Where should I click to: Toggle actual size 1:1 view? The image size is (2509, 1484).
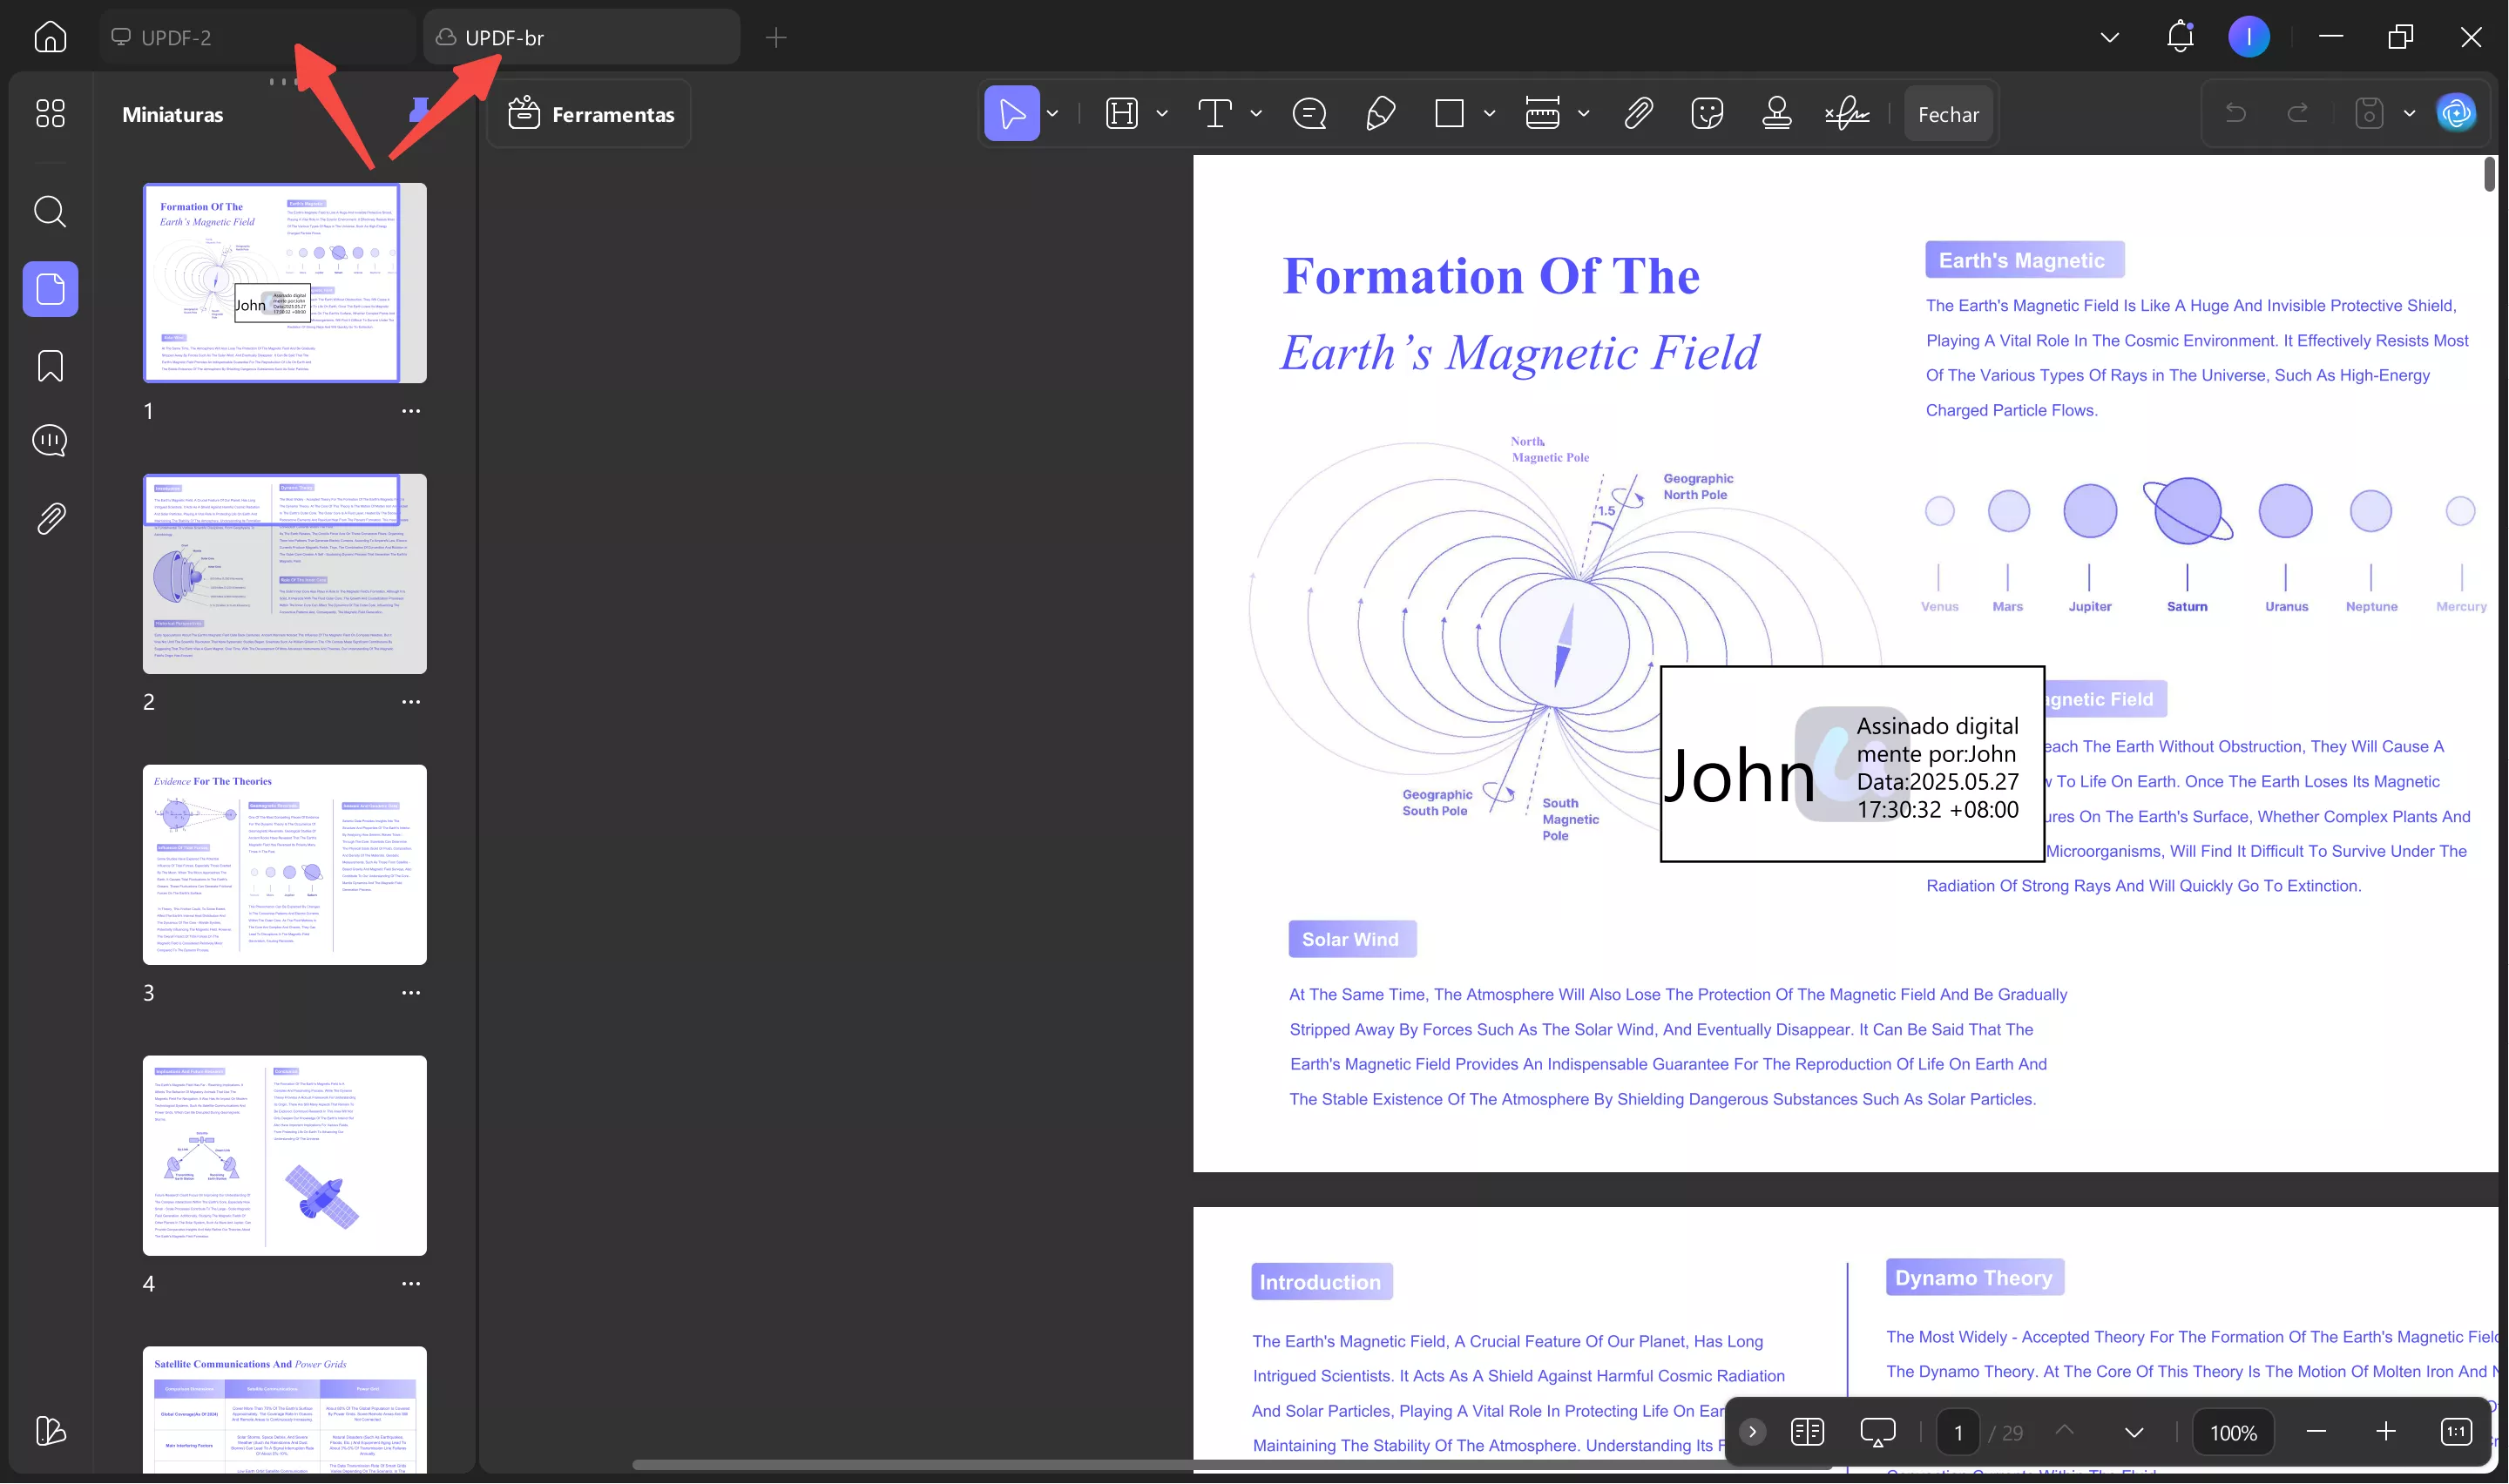(x=2456, y=1432)
